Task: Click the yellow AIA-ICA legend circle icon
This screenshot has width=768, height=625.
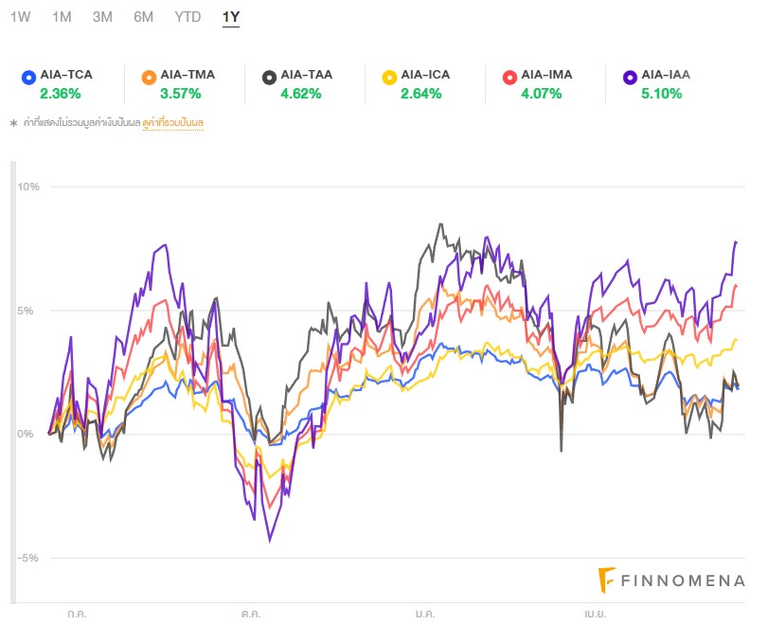Action: [389, 77]
